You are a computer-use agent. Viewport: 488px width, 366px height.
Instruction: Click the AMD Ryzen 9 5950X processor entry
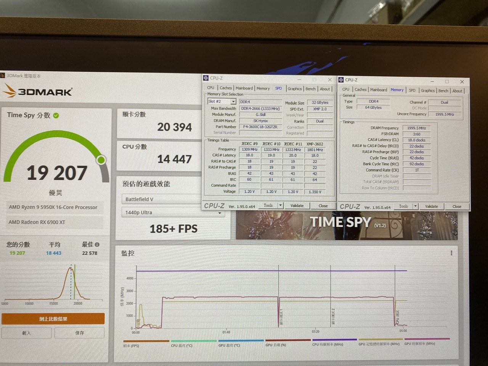55,207
